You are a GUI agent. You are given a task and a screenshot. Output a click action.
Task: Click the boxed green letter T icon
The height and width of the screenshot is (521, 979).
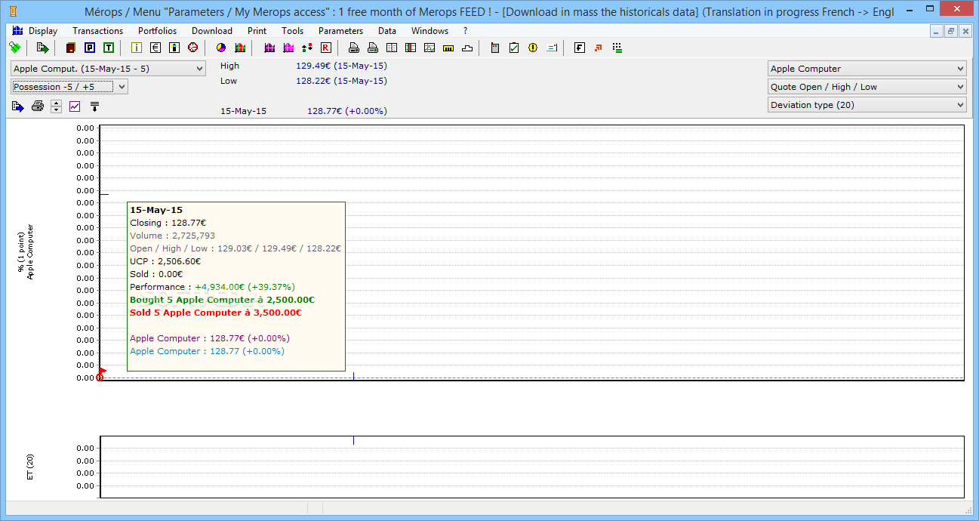tap(109, 48)
